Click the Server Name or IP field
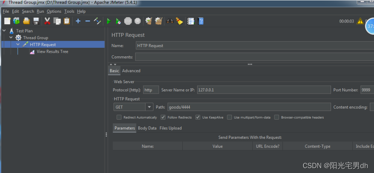Image resolution: width=374 pixels, height=173 pixels. [264, 90]
